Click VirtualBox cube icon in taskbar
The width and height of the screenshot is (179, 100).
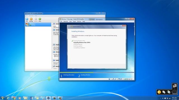[48, 98]
